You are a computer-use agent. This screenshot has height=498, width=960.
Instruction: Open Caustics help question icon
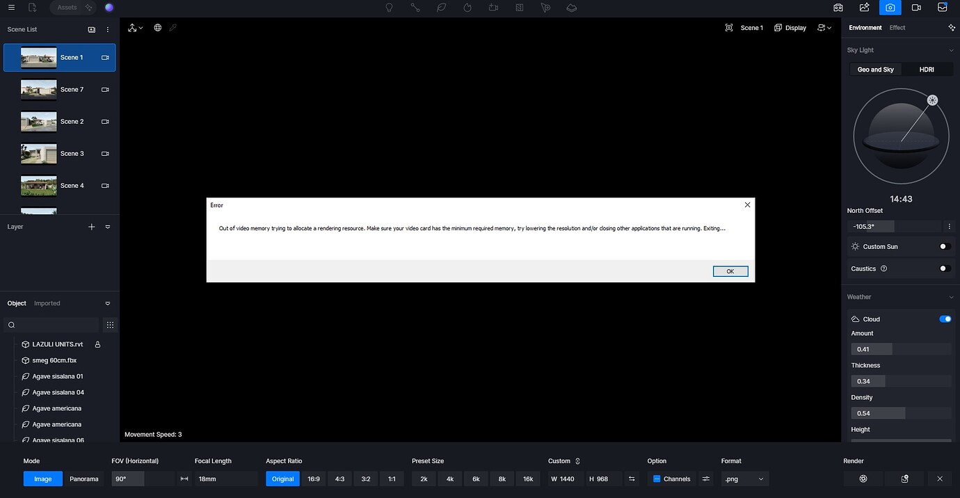884,268
